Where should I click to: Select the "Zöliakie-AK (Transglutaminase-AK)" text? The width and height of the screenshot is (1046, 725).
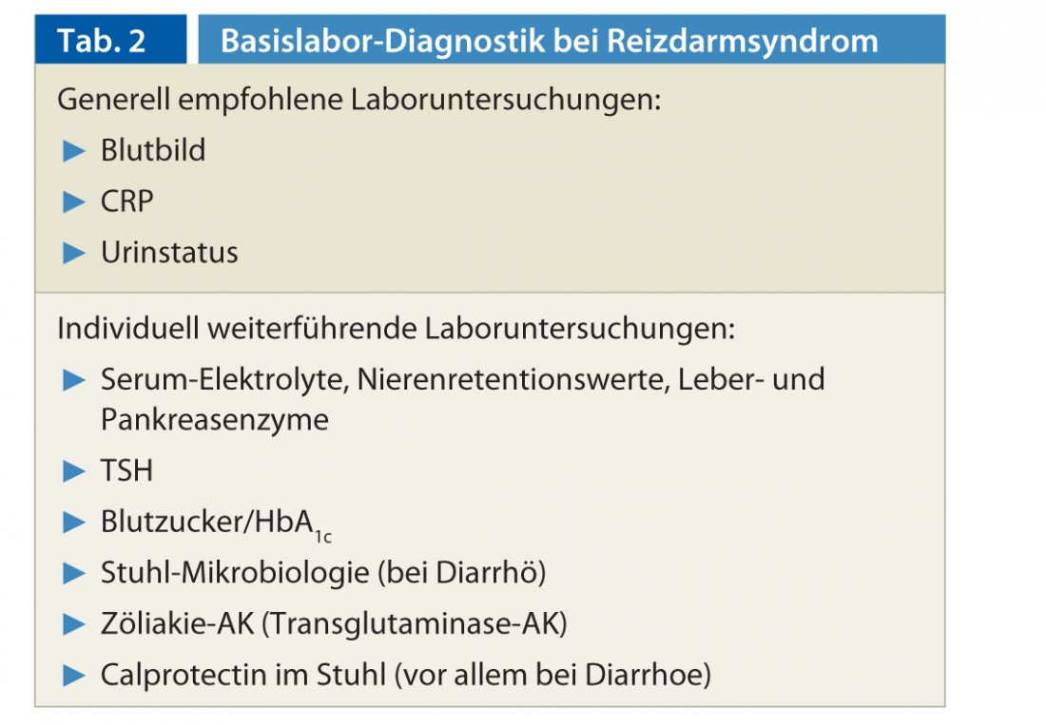334,624
